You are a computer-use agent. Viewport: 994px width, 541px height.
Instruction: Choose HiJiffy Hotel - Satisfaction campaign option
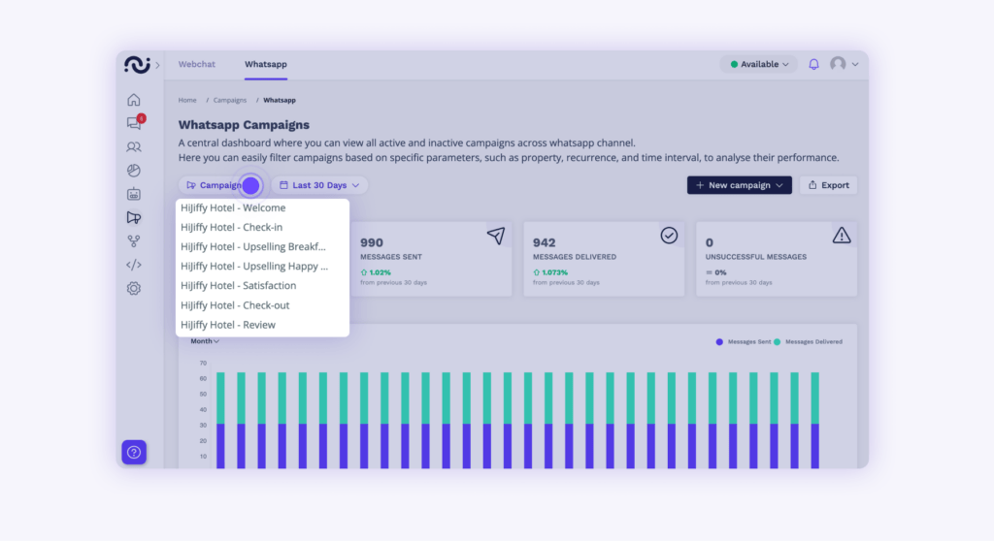239,286
